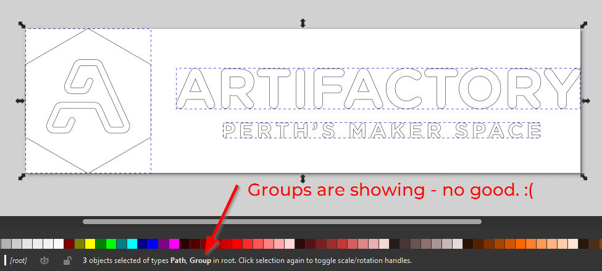
Task: Pick the dark green palette swatch
Action: click(x=101, y=244)
